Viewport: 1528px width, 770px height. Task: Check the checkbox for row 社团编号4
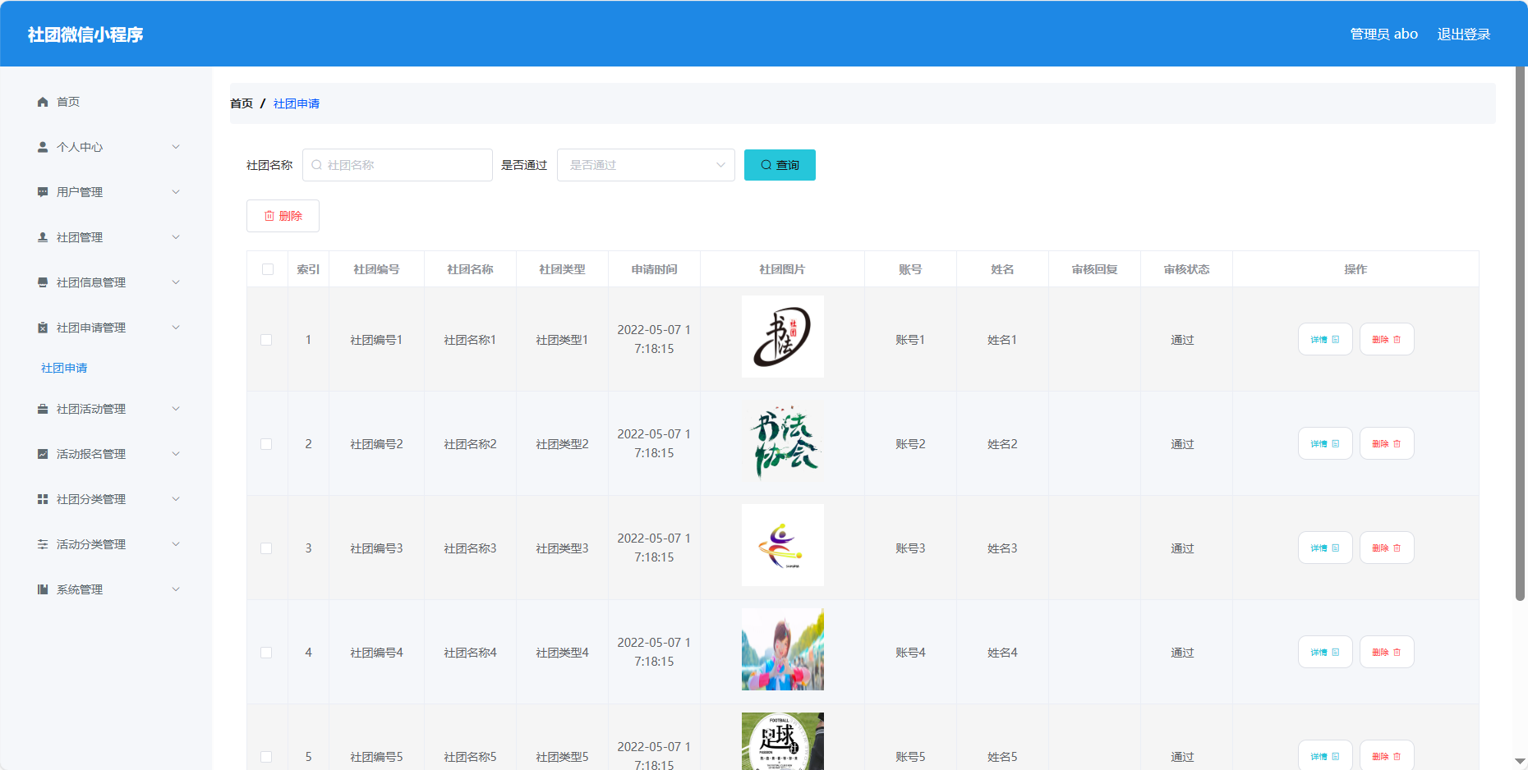[x=266, y=653]
